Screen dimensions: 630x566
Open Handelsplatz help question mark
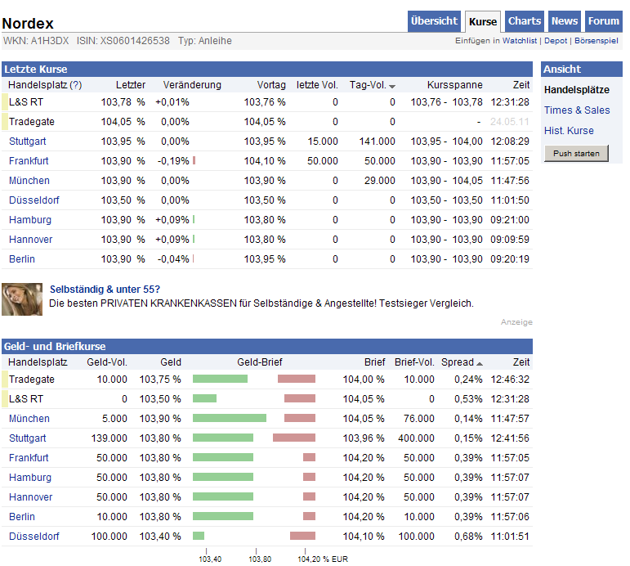tap(75, 85)
